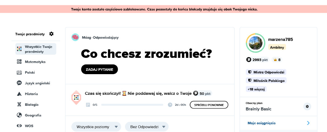
Task: Click the Mistrz Odpowiedzi badge
Action: (266, 72)
